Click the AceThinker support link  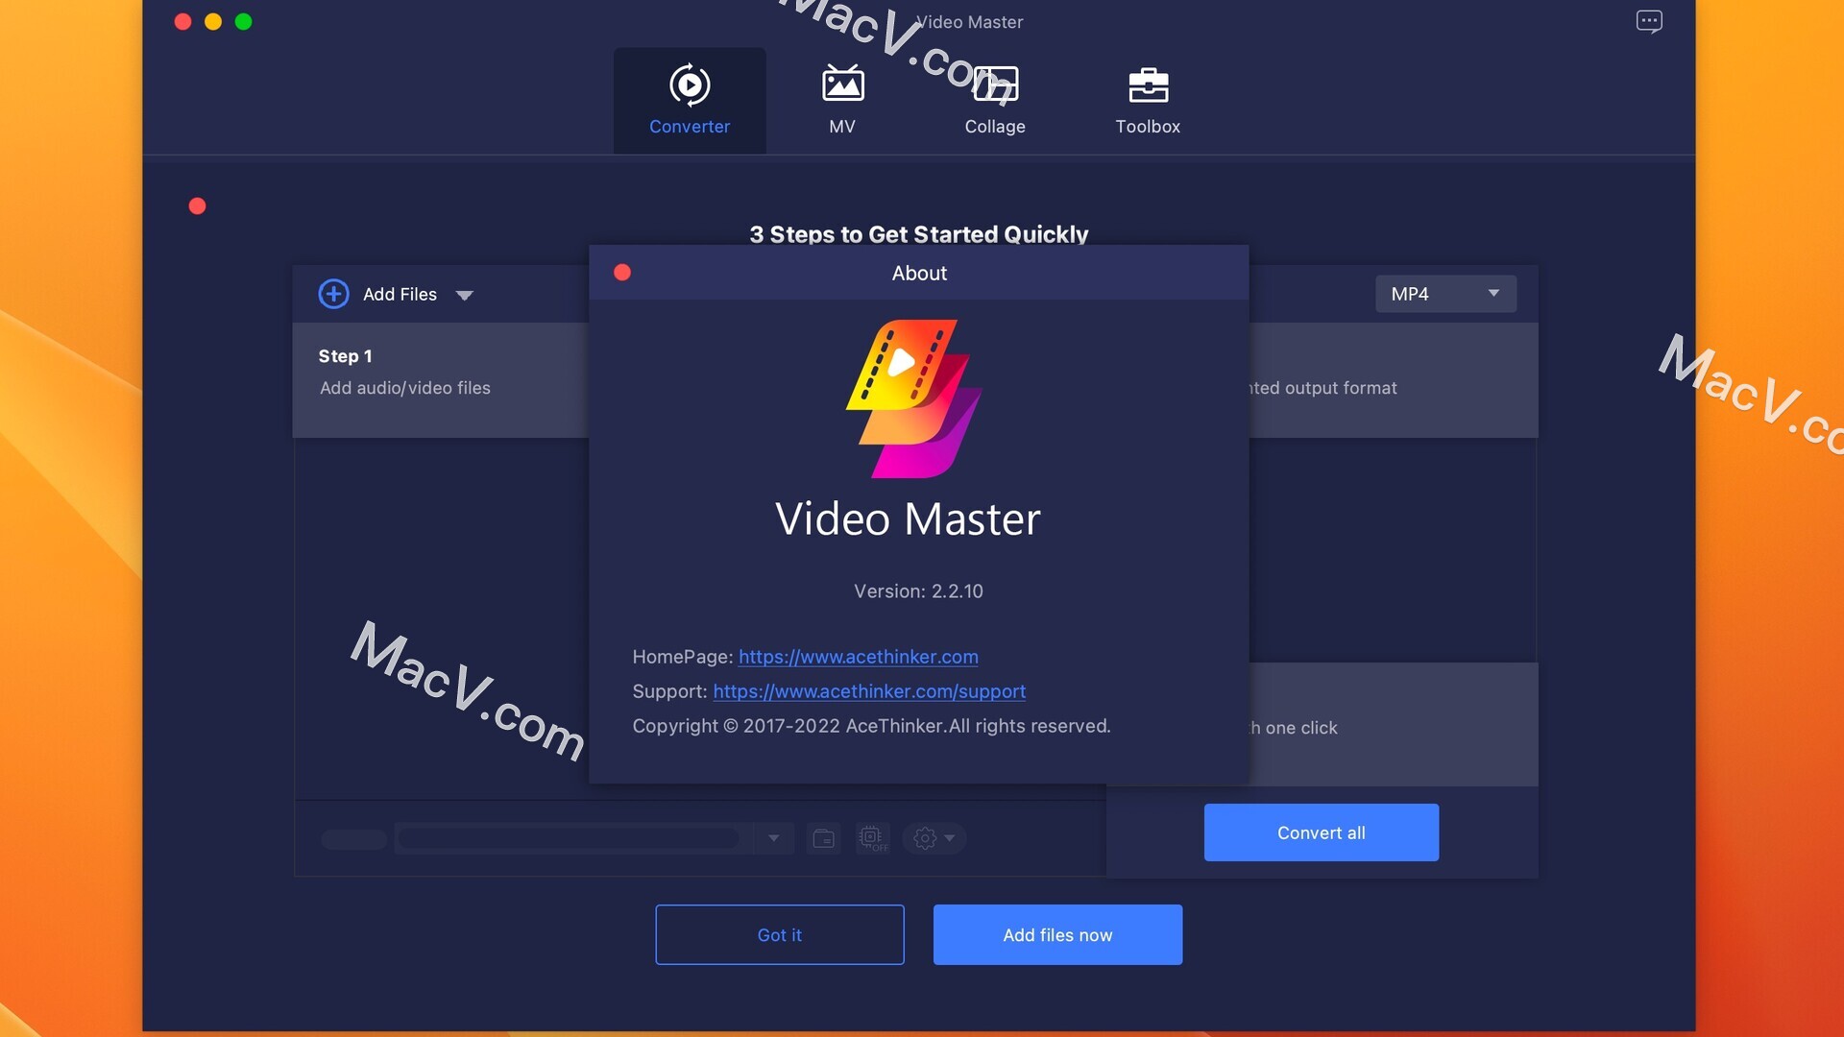tap(869, 691)
